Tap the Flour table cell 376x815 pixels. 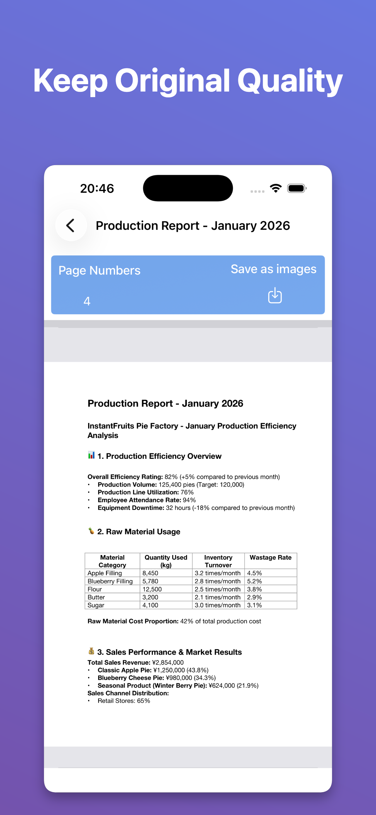click(x=112, y=589)
